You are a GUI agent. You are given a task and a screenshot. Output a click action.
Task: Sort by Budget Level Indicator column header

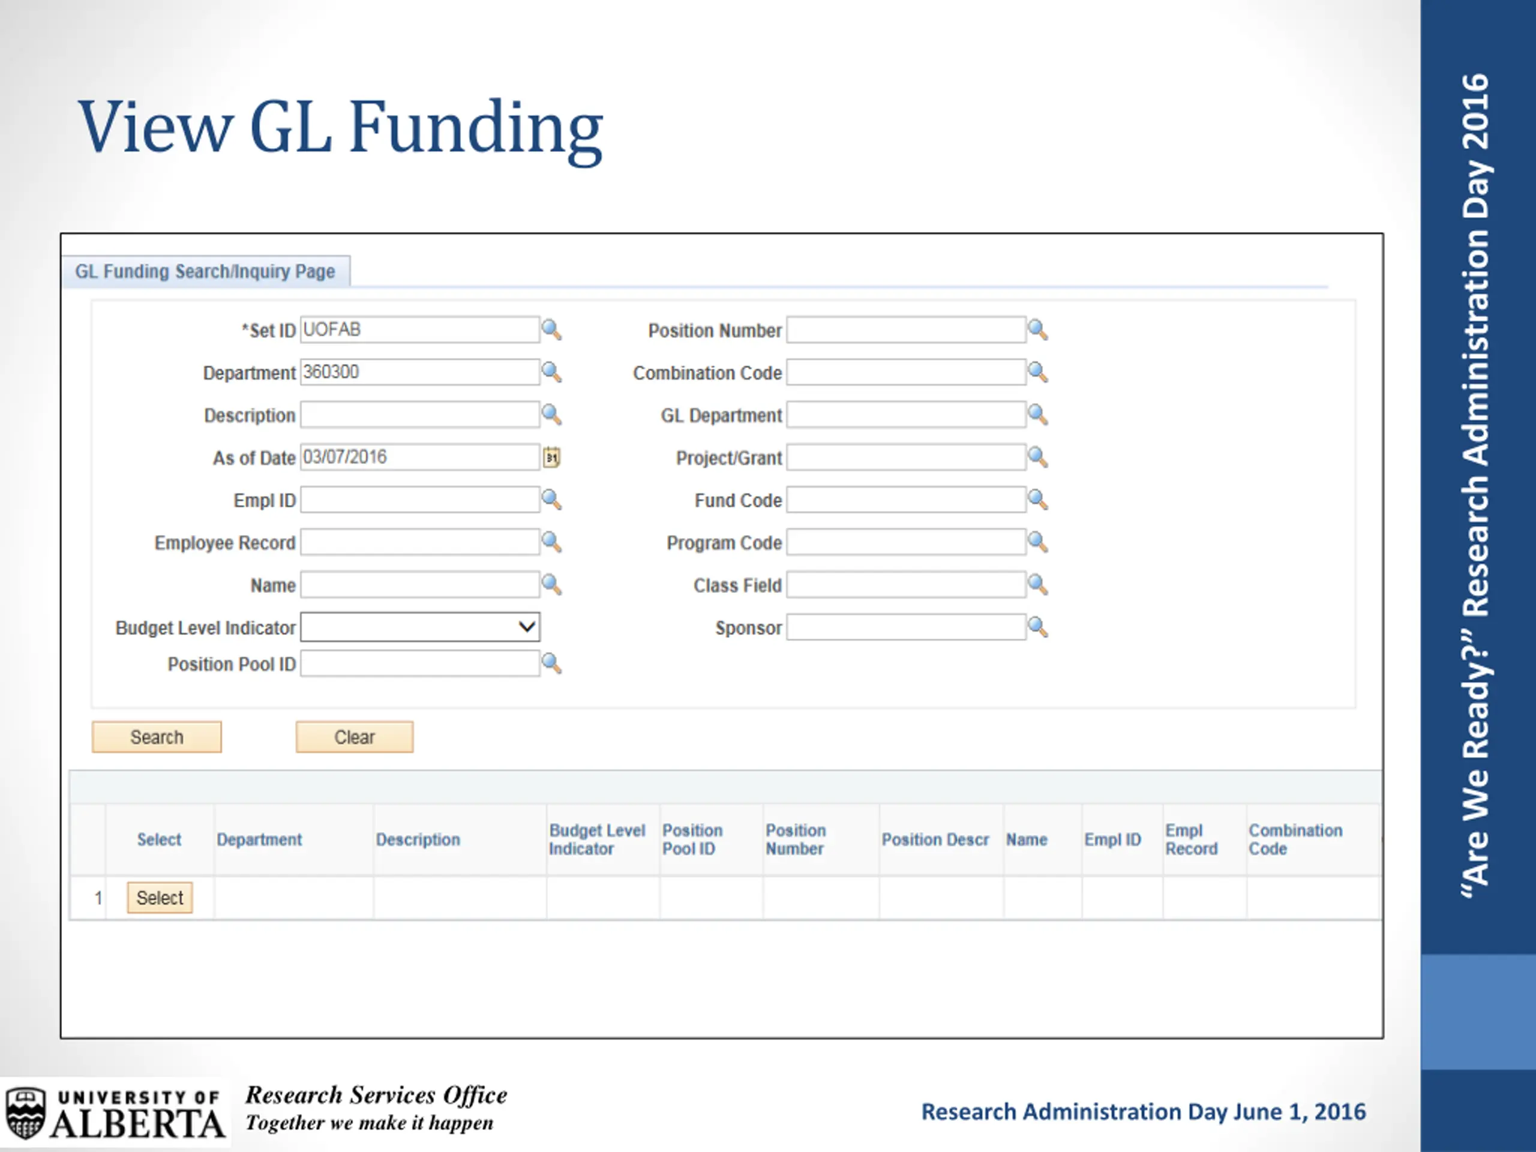coord(597,839)
